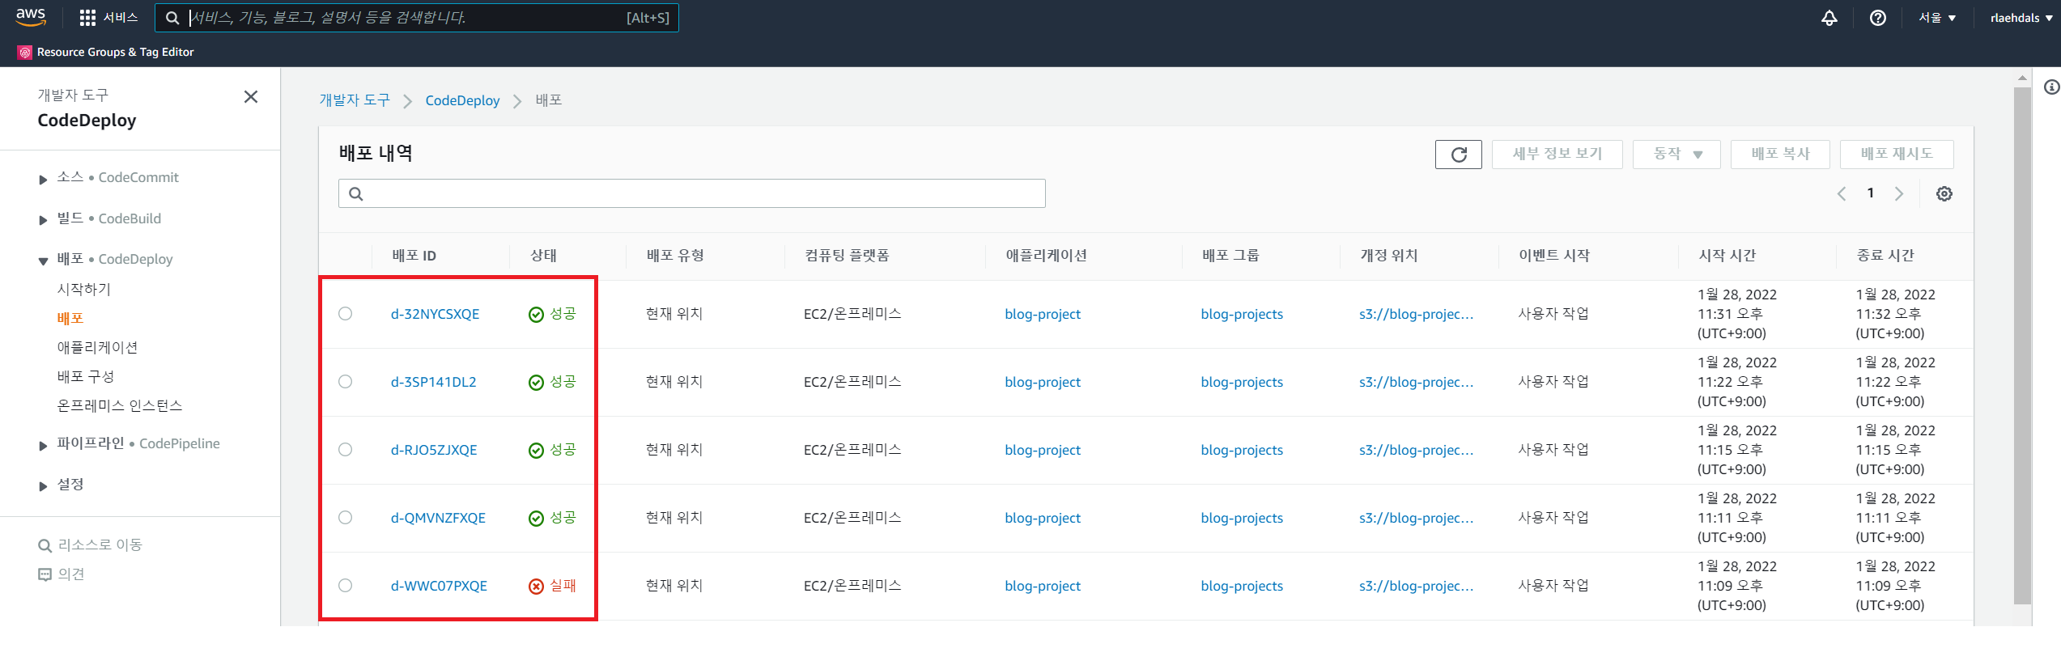2061x661 pixels.
Task: Open deployment d-WWC07PXQE link
Action: click(439, 586)
